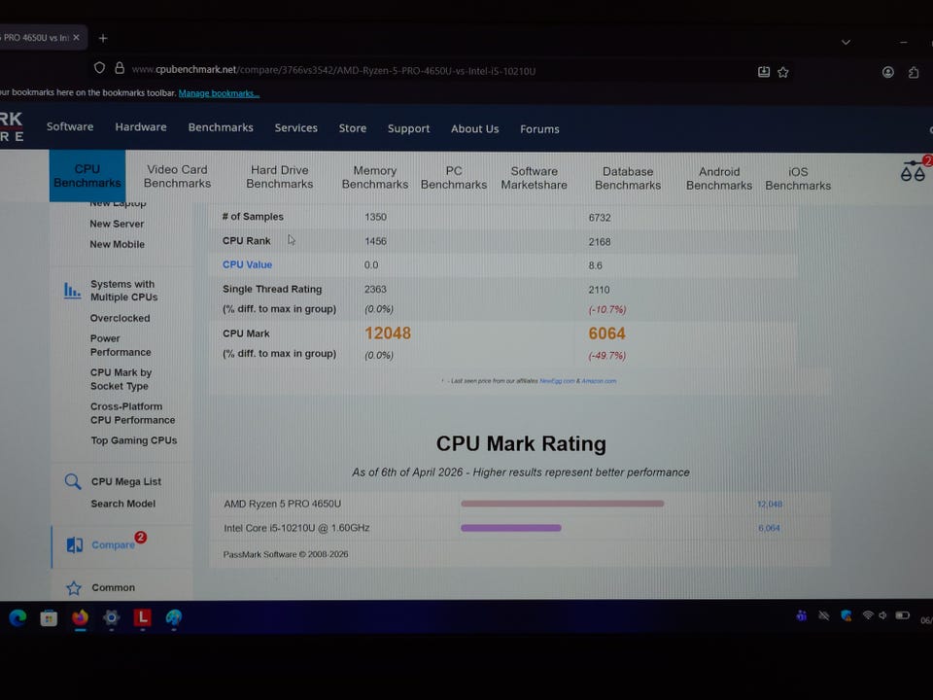Open Cross-Platform CPU Performance link
Screen dimensions: 933x700
click(133, 413)
